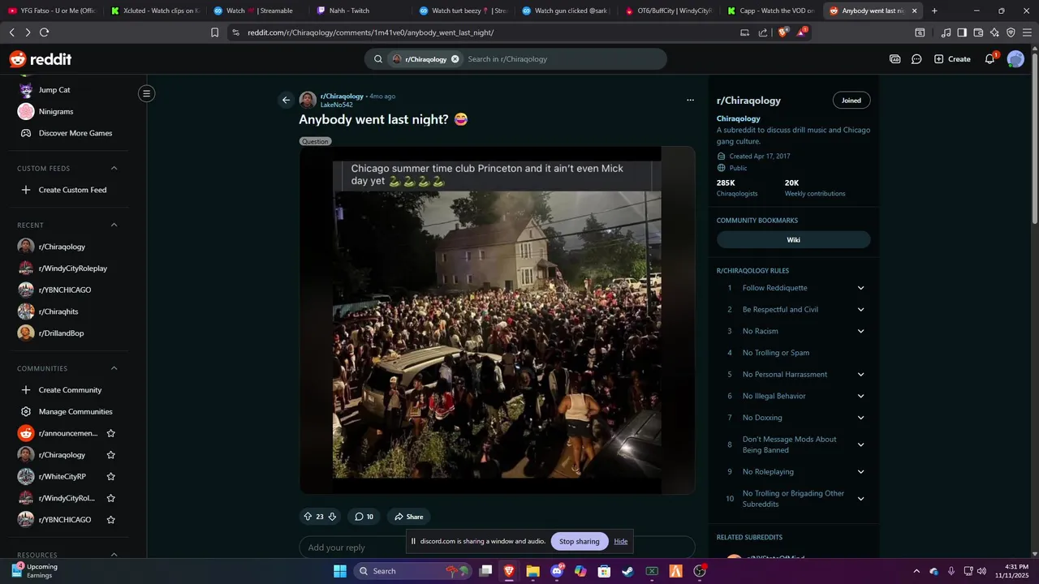
Task: Toggle the browser sidebar panel icon
Action: coord(962,32)
